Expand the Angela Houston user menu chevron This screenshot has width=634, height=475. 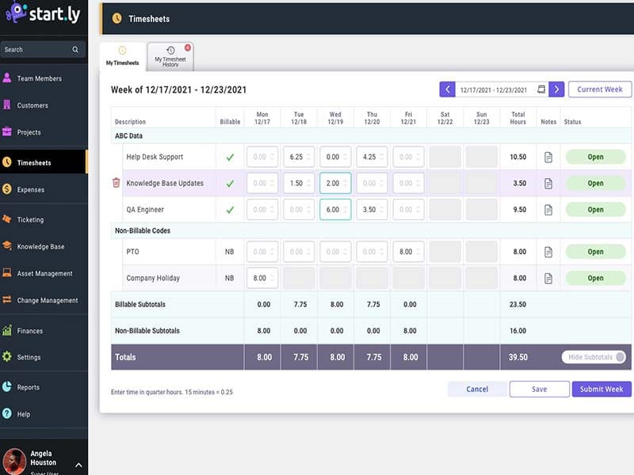pyautogui.click(x=78, y=464)
